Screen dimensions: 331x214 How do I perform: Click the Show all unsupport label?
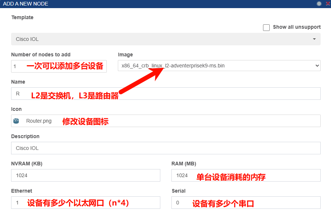[x=297, y=27]
